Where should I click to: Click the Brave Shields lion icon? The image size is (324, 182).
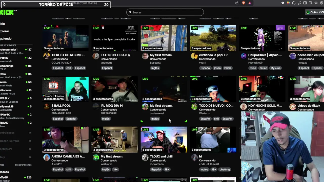pyautogui.click(x=244, y=3)
